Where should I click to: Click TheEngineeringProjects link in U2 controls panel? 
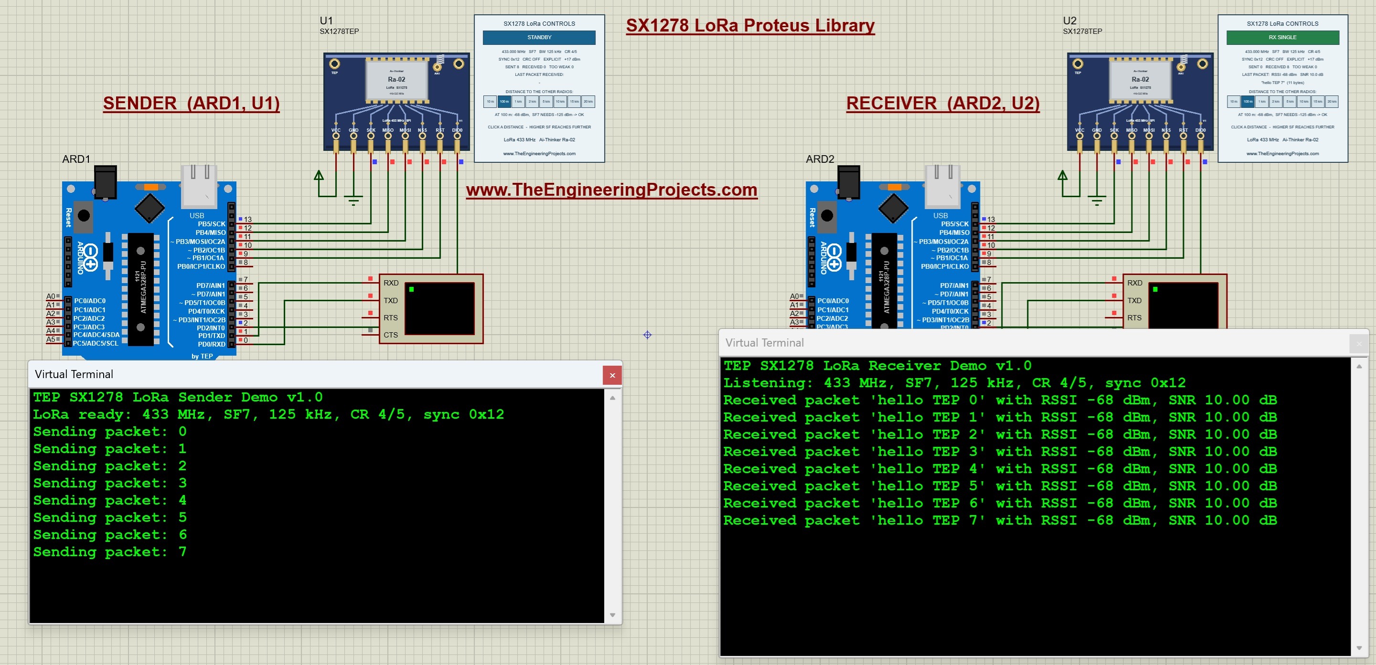pos(1282,153)
